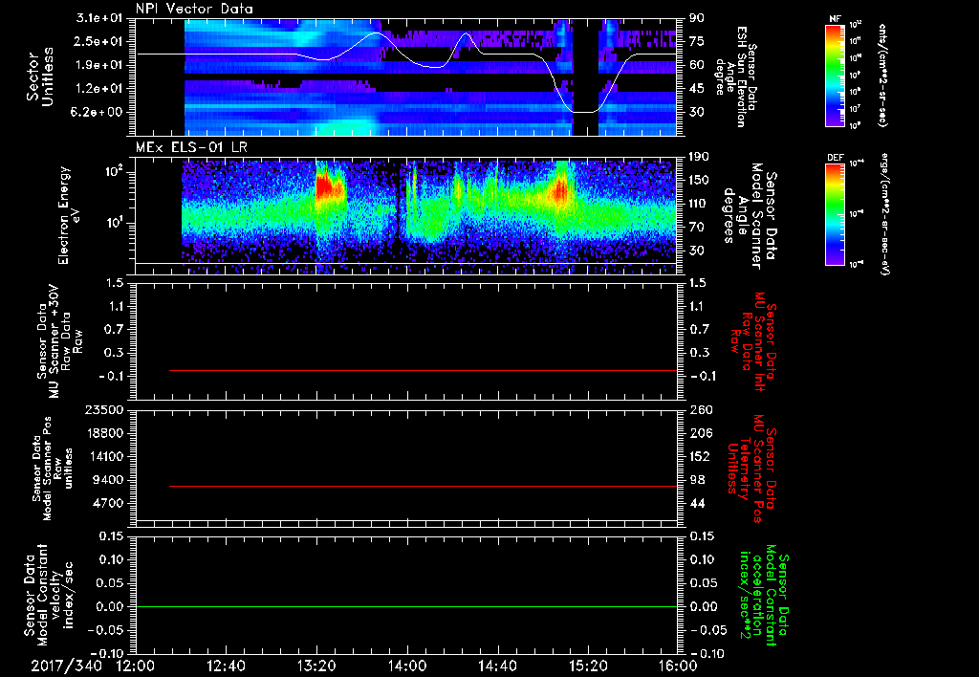Click the 90 degree elevation tick
Screen dimensions: 979x677
coord(696,18)
